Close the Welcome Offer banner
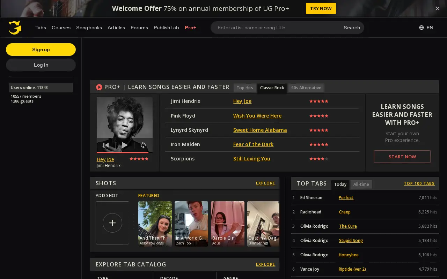The image size is (447, 279). pyautogui.click(x=437, y=8)
